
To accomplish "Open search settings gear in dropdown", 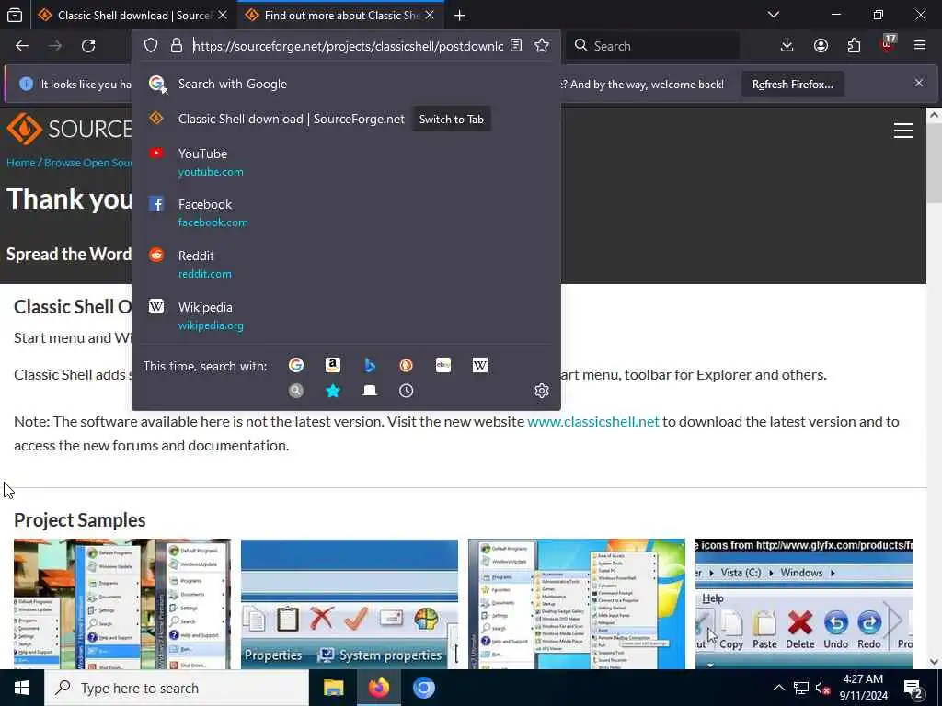I will click(541, 391).
